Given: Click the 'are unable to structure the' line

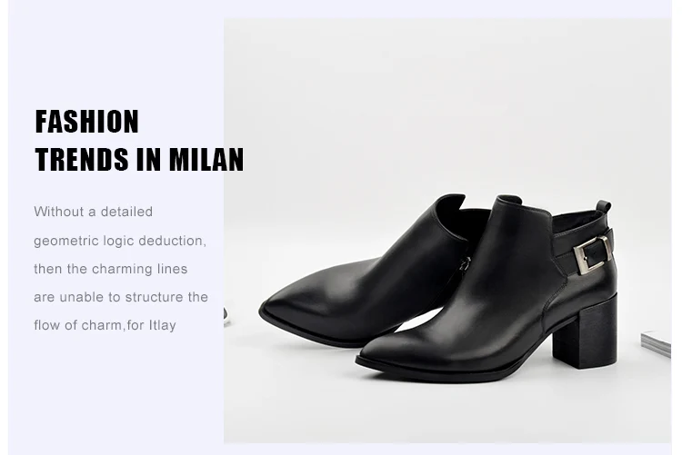Looking at the screenshot, I should (121, 297).
